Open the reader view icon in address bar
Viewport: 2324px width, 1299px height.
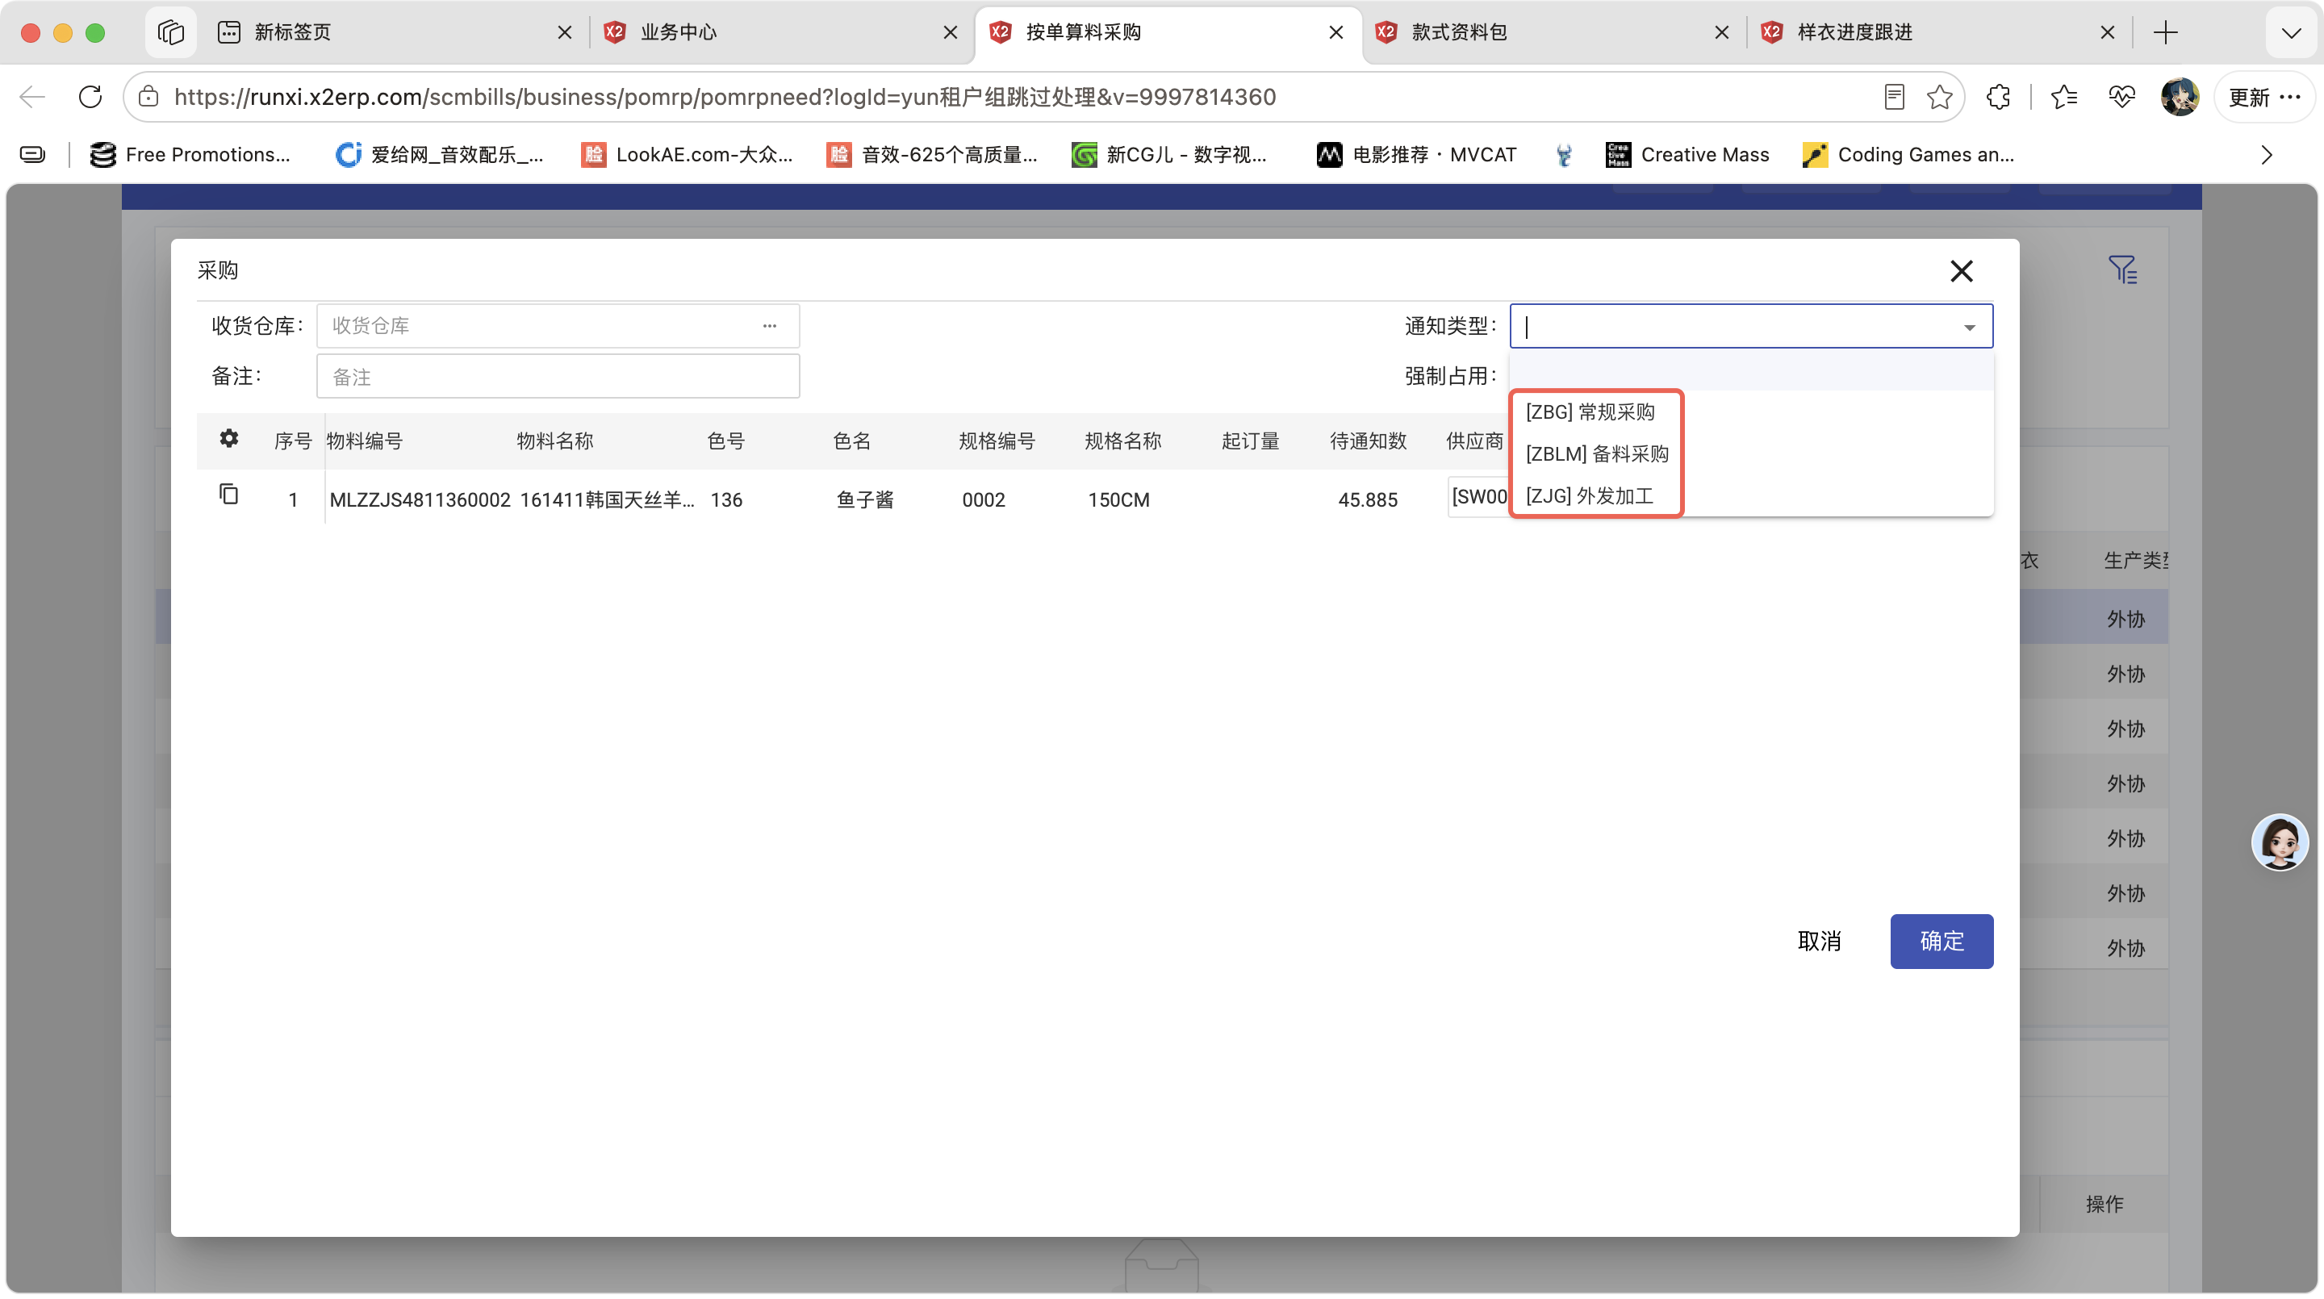coord(1895,98)
